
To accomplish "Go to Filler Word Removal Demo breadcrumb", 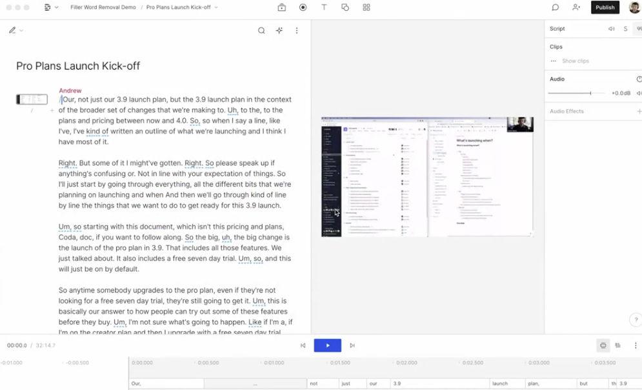I will pyautogui.click(x=103, y=8).
